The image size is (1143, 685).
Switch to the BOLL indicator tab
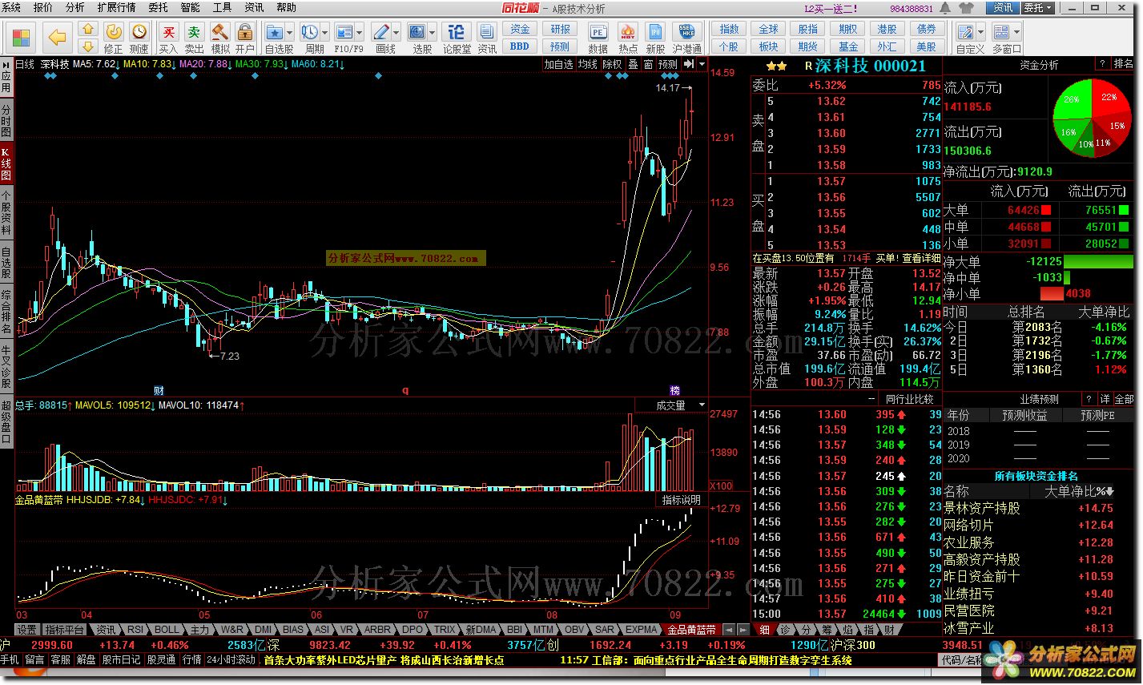tap(167, 630)
